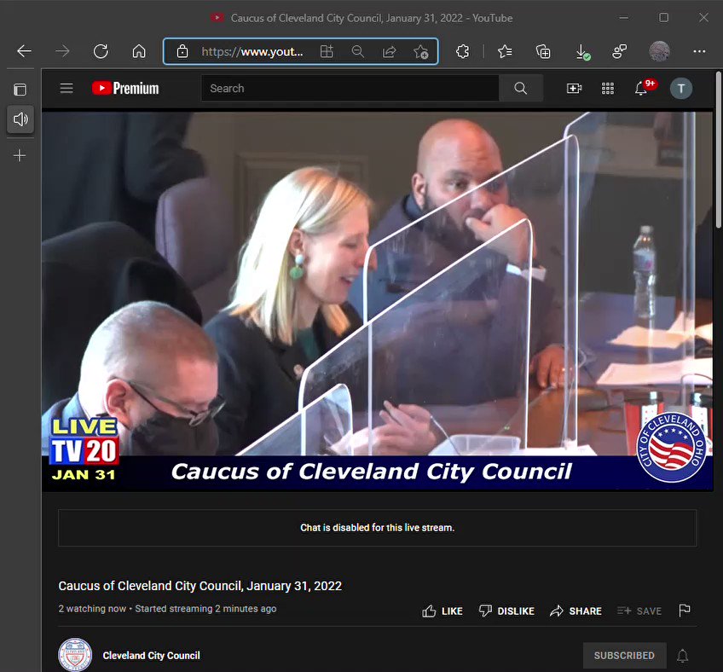
Task: Share this video
Action: (576, 611)
